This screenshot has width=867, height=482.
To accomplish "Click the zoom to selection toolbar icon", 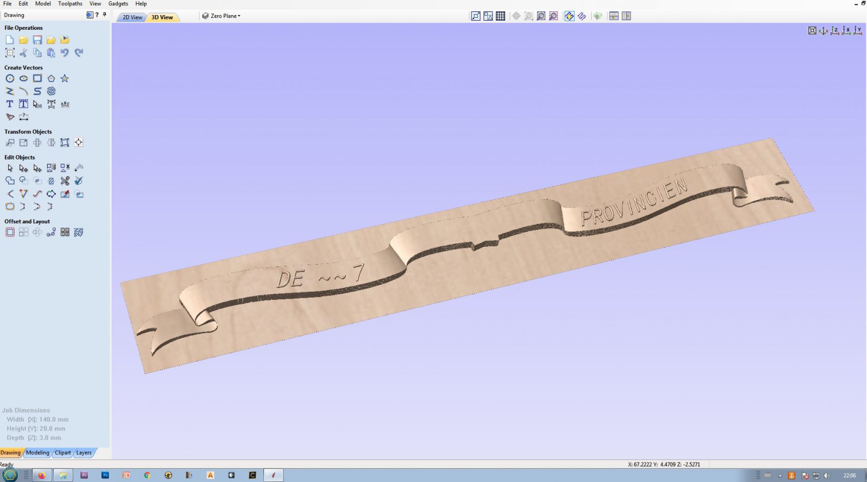I will point(553,16).
